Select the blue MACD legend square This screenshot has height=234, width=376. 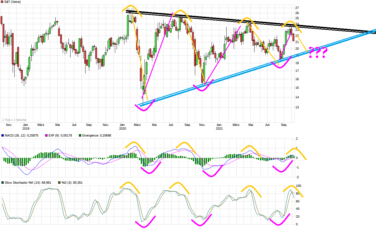coord(3,135)
